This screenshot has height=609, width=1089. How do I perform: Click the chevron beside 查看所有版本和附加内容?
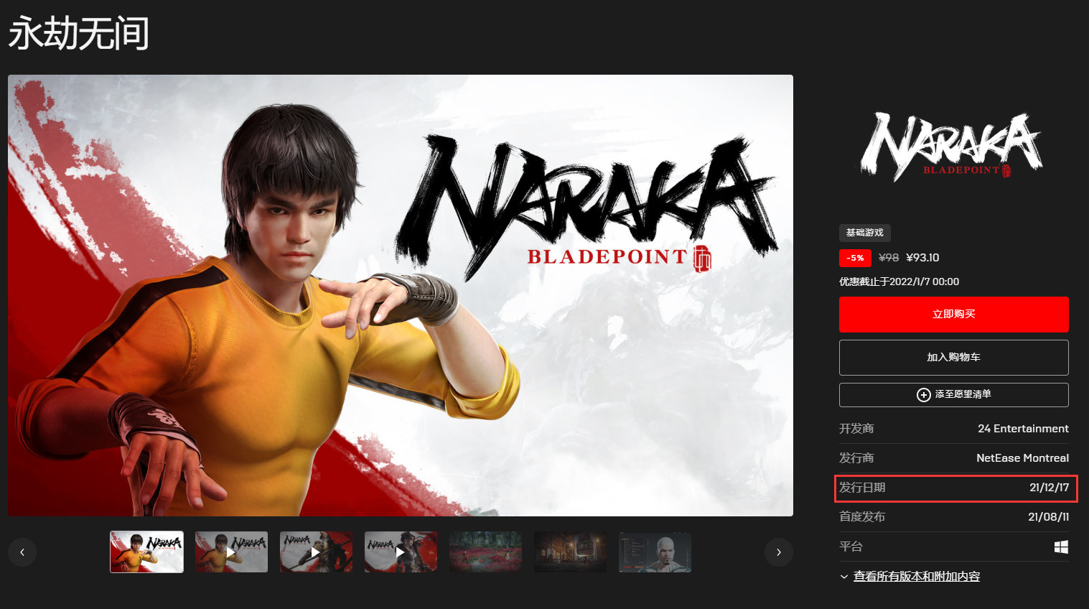coord(844,577)
